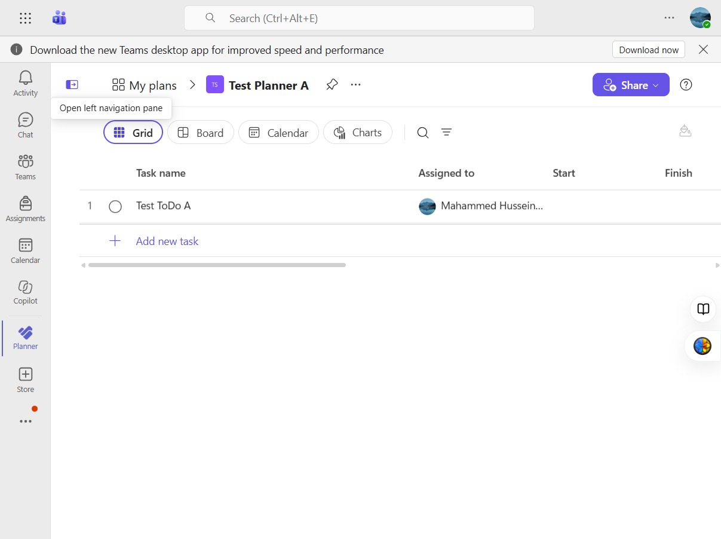Pin Test Planner A plan
This screenshot has height=539, width=721.
point(332,85)
